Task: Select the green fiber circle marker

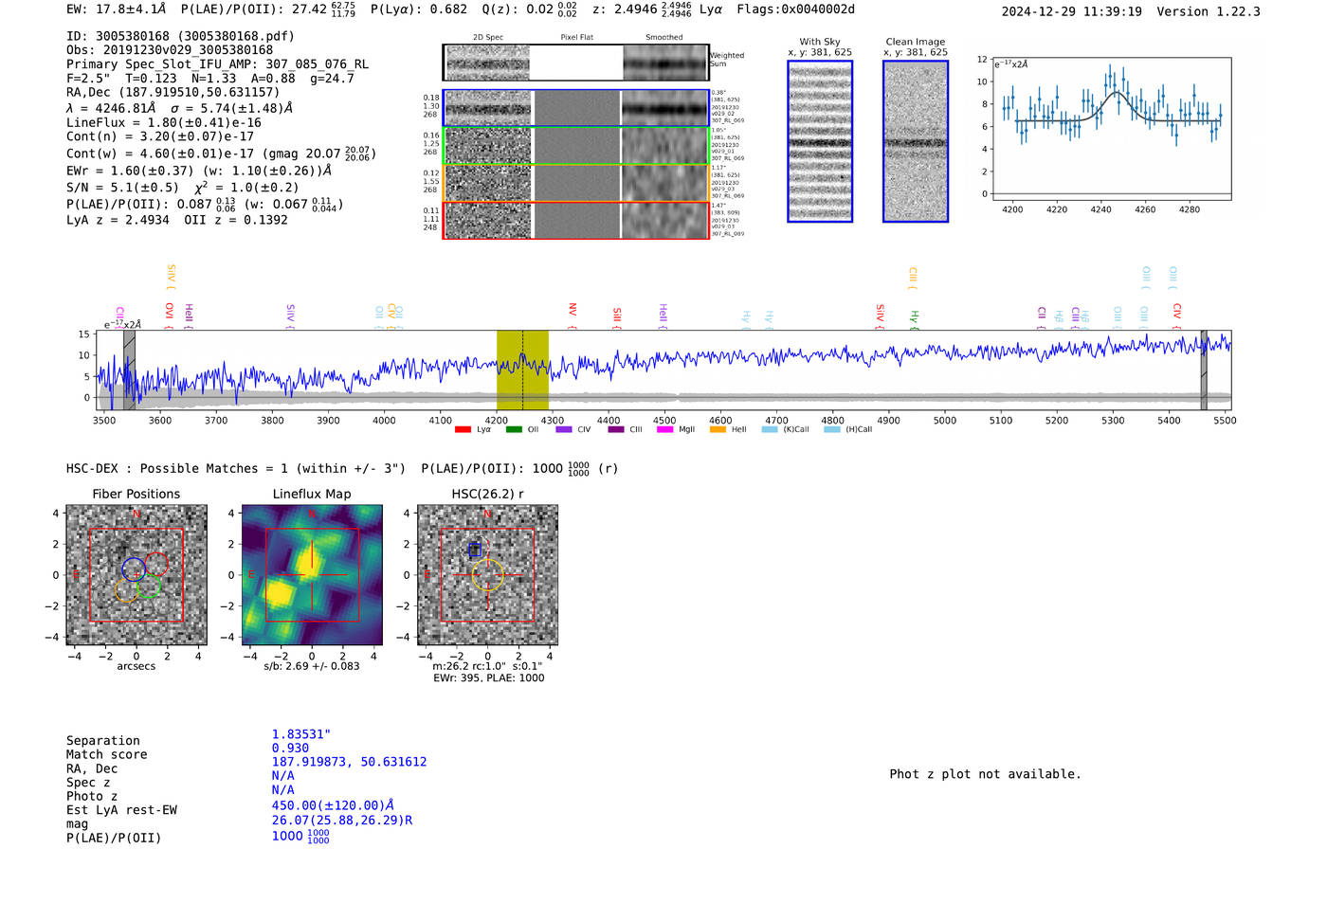Action: point(149,587)
